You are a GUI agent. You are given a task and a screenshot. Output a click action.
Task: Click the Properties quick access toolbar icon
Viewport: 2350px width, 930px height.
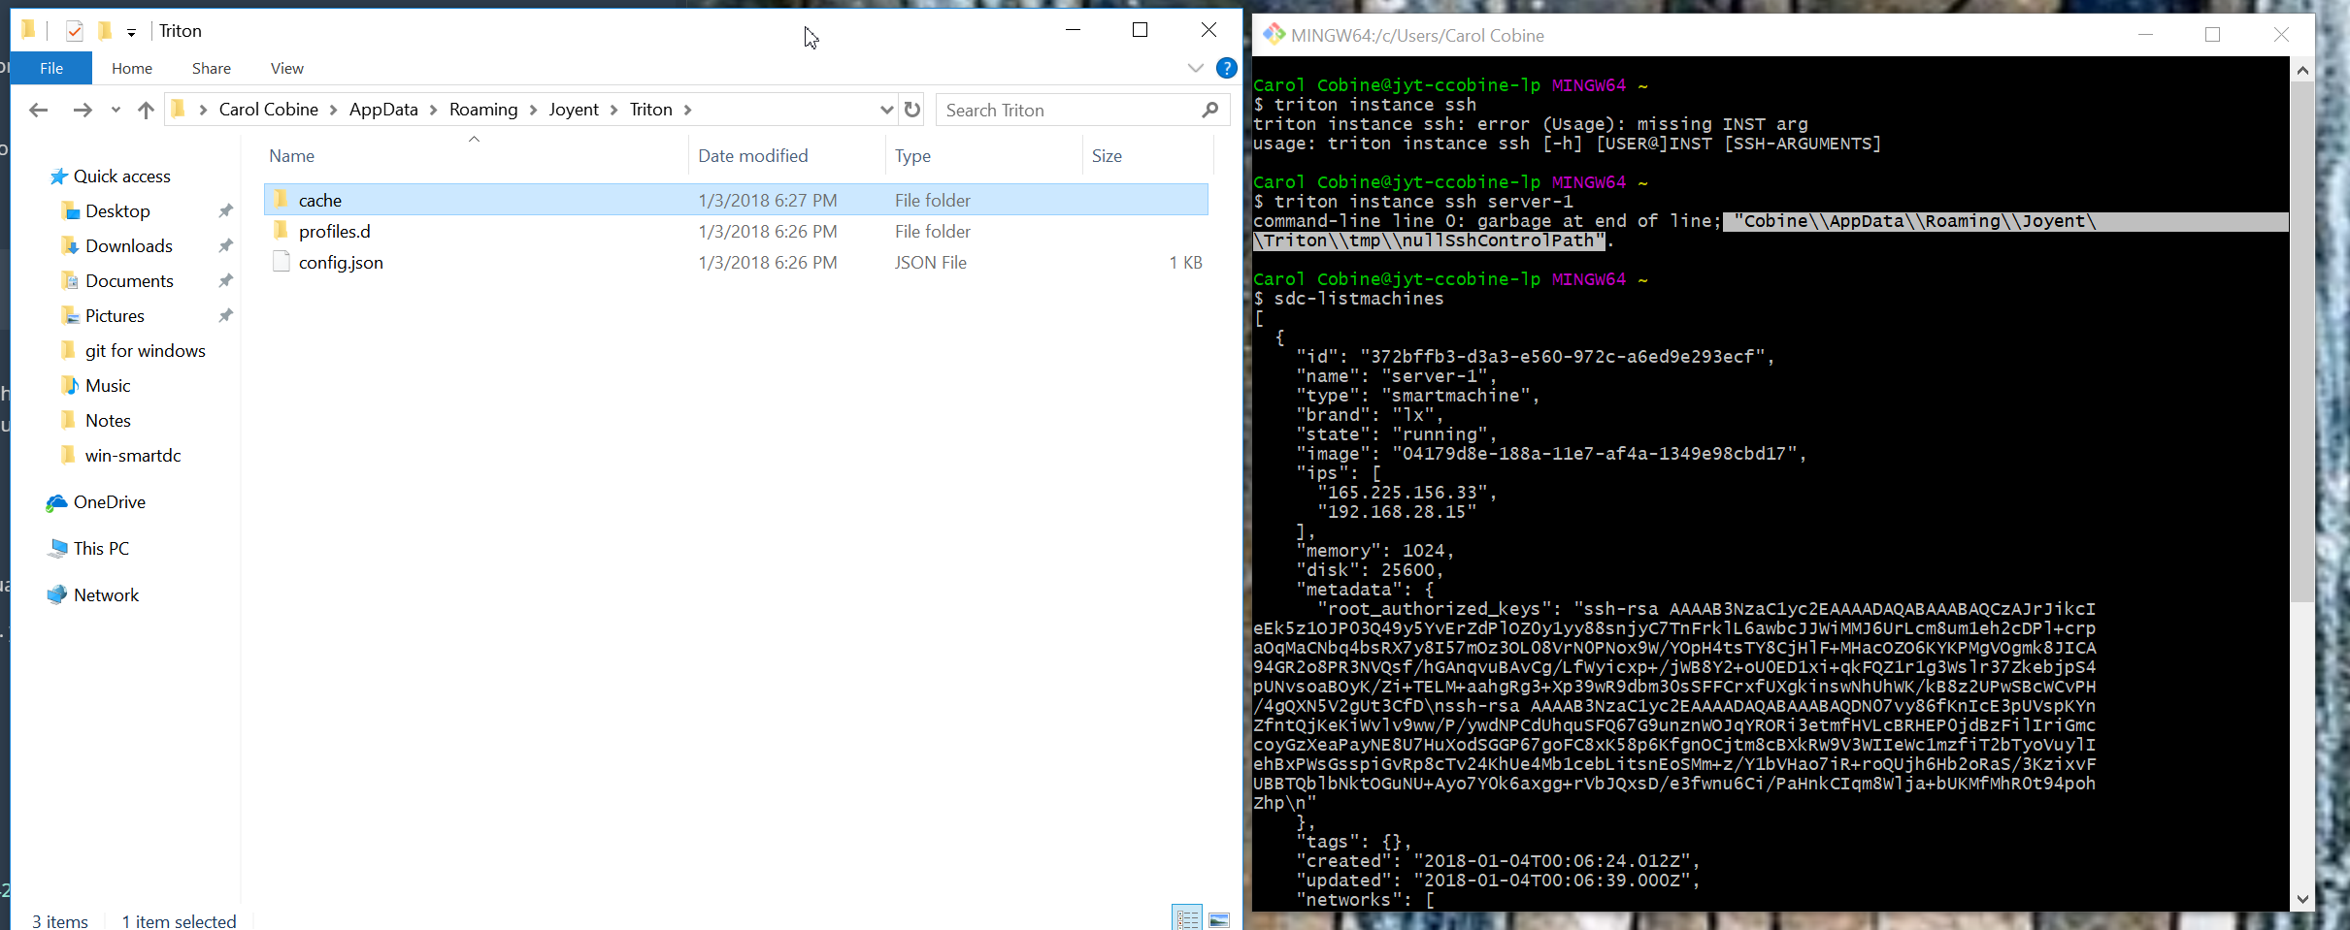75,31
